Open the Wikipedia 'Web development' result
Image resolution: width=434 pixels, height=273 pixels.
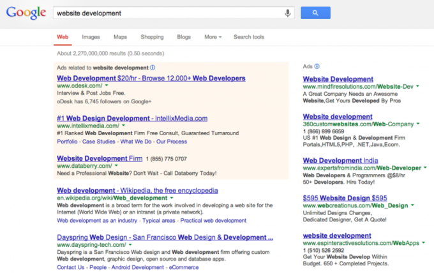pos(137,190)
